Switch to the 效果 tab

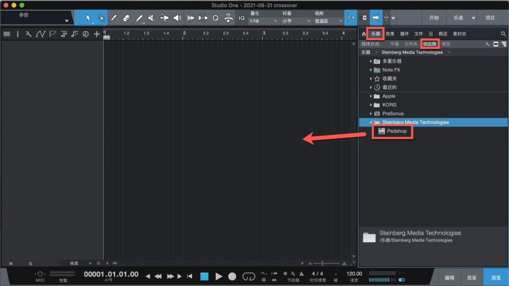(390, 34)
